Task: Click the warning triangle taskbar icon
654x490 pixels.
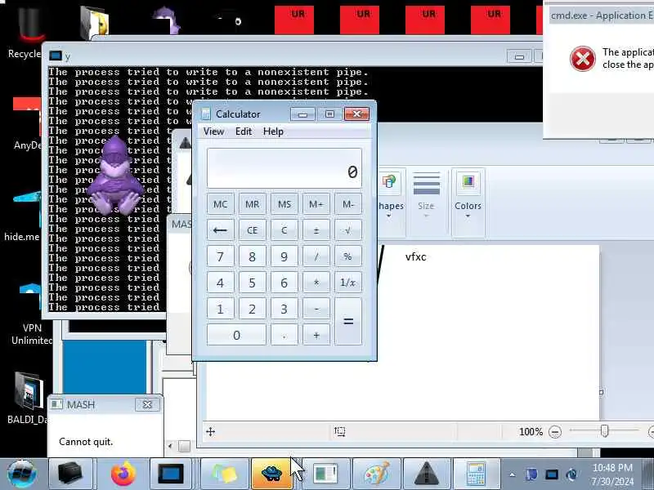Action: [x=426, y=474]
